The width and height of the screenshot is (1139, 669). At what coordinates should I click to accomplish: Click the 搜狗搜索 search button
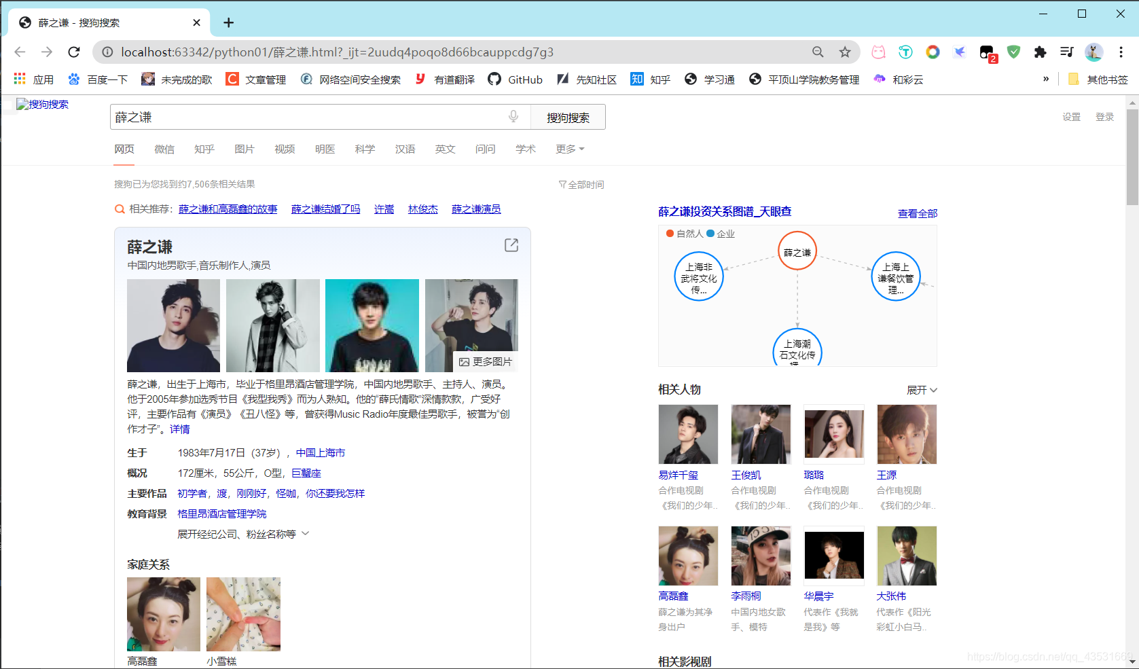coord(568,117)
